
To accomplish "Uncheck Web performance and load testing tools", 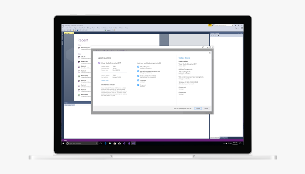I will (x=138, y=71).
